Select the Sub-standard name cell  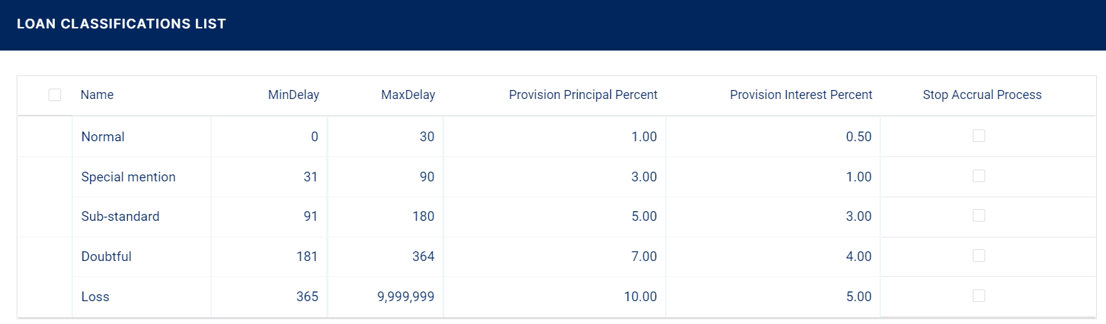click(x=120, y=217)
